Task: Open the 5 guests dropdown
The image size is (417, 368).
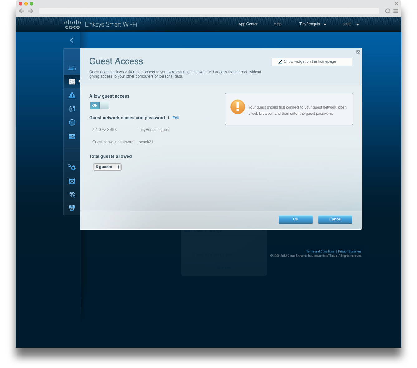Action: (x=107, y=167)
